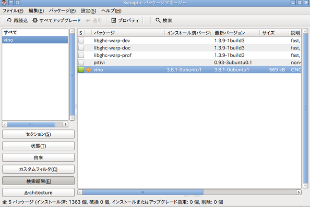Select the libghc-warp-dev package row
310x207 pixels.
[x=189, y=41]
